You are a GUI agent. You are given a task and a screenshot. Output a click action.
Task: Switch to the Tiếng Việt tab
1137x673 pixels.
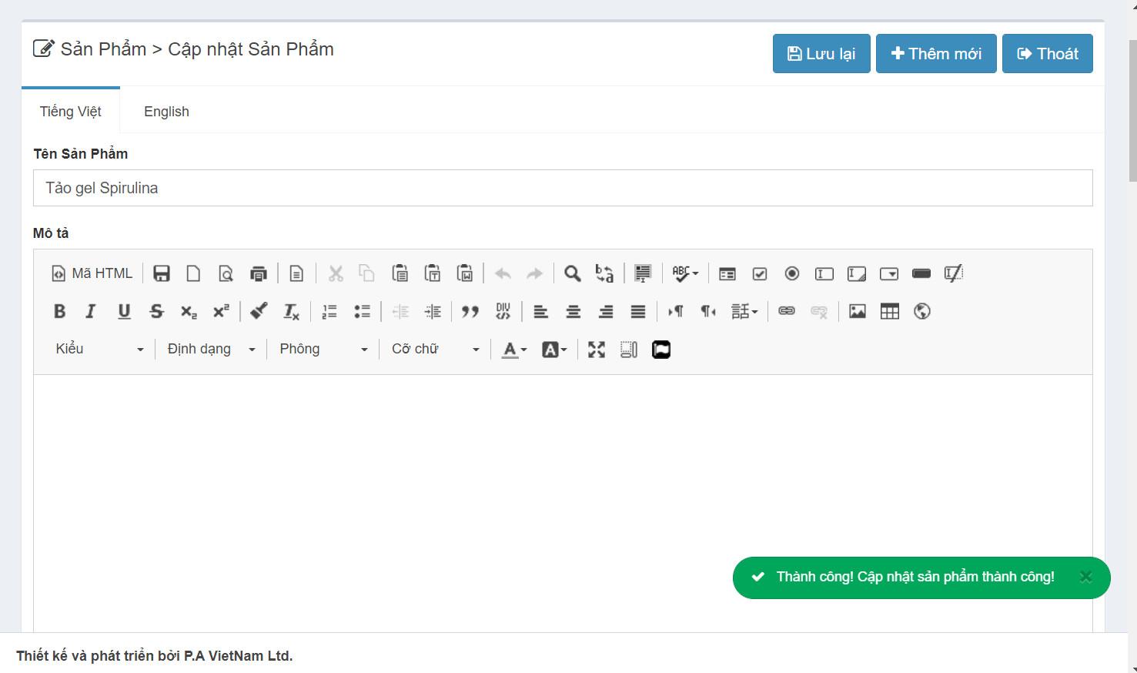point(71,112)
